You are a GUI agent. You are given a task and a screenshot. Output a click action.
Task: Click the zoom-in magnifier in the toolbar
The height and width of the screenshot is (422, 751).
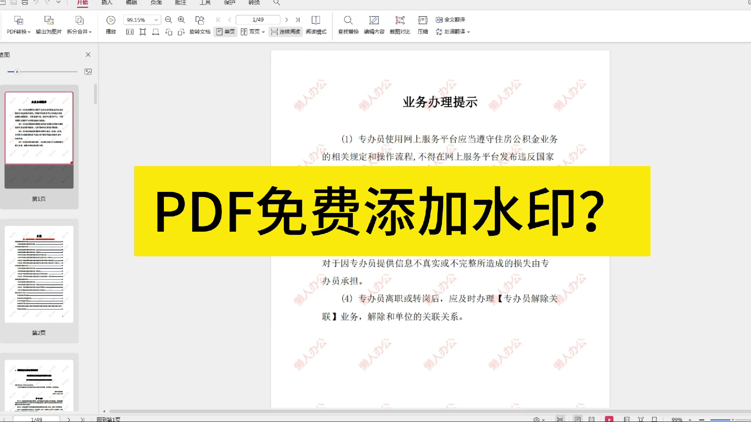(x=181, y=20)
